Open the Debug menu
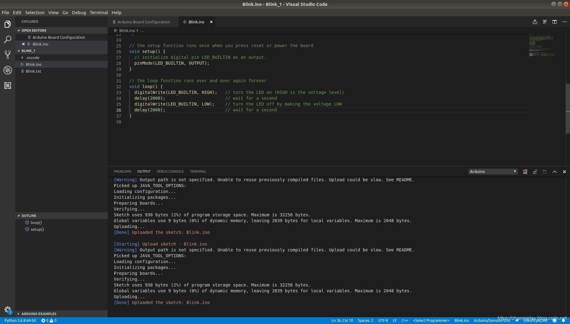 tap(79, 13)
